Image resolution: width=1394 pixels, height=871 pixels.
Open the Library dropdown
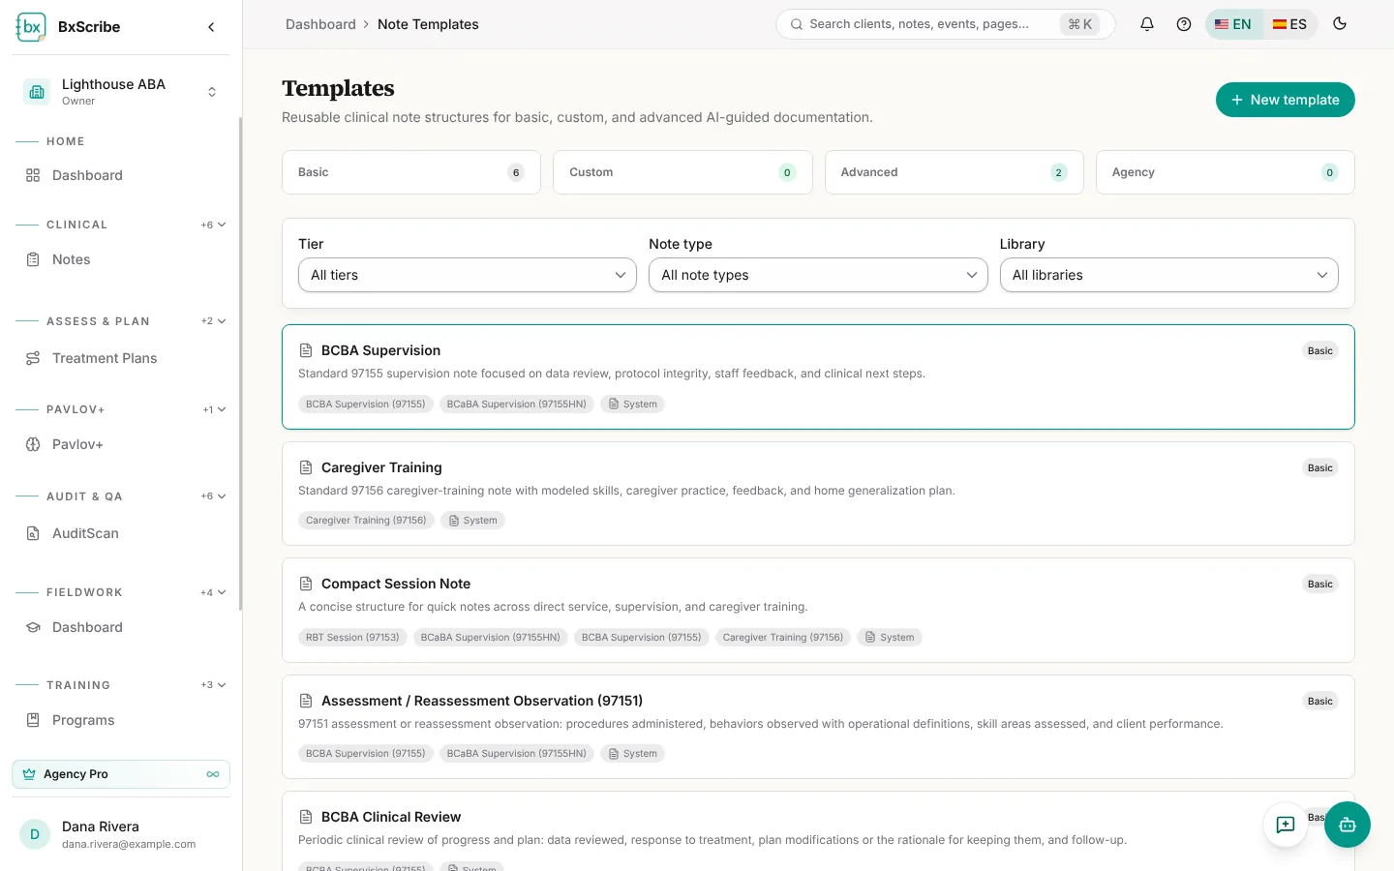(1169, 275)
